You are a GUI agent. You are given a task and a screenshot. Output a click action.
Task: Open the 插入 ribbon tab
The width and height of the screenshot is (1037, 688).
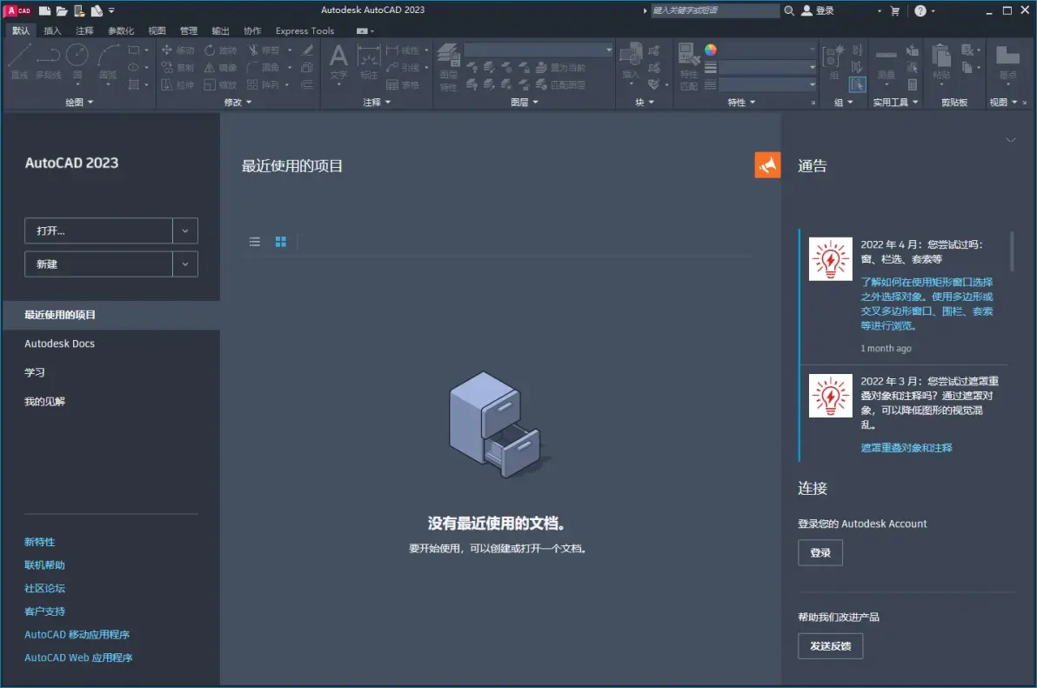click(x=52, y=31)
